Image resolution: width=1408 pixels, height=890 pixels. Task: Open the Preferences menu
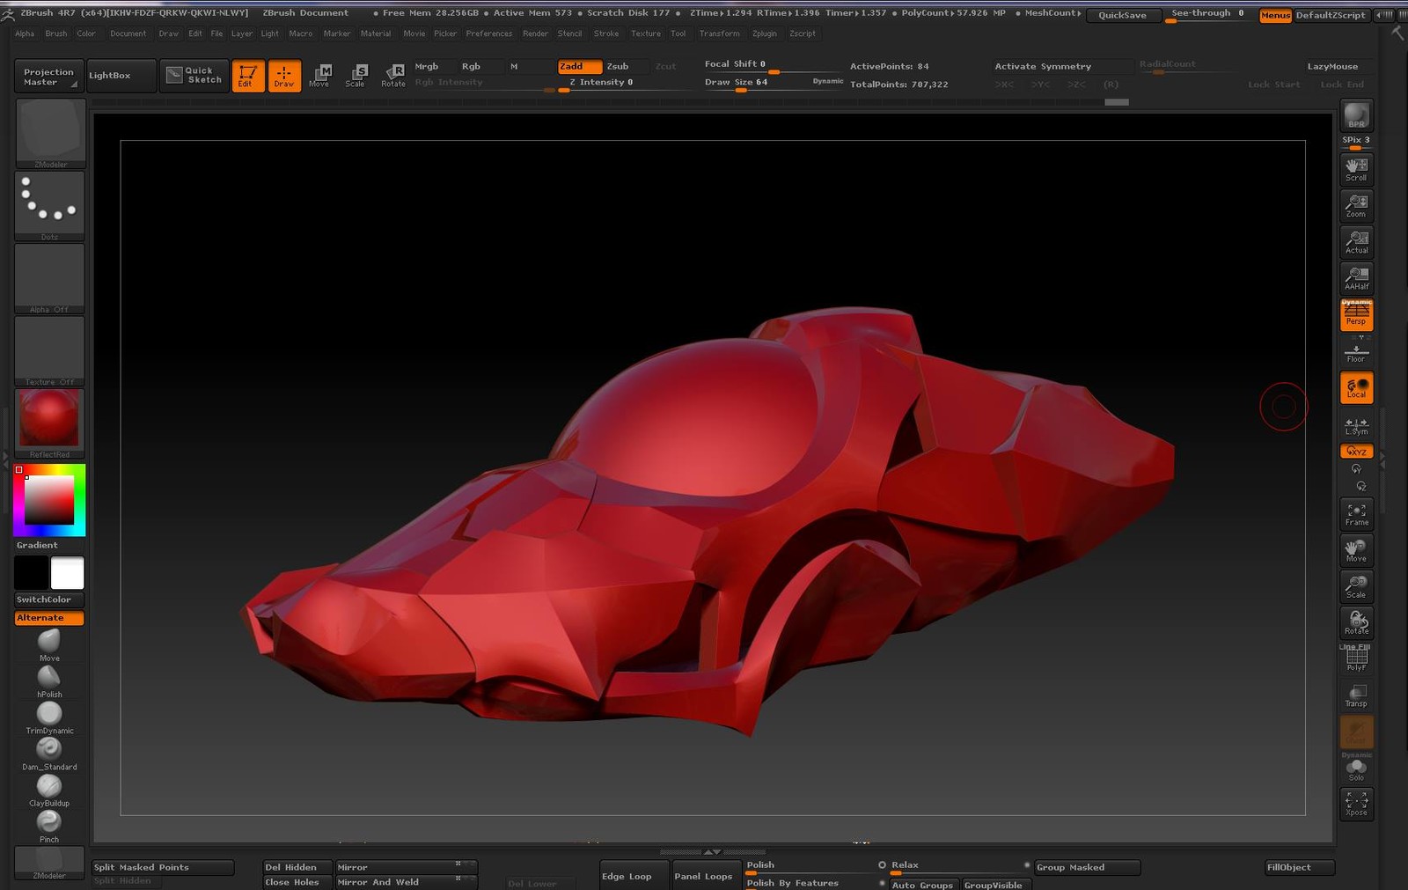(x=489, y=33)
